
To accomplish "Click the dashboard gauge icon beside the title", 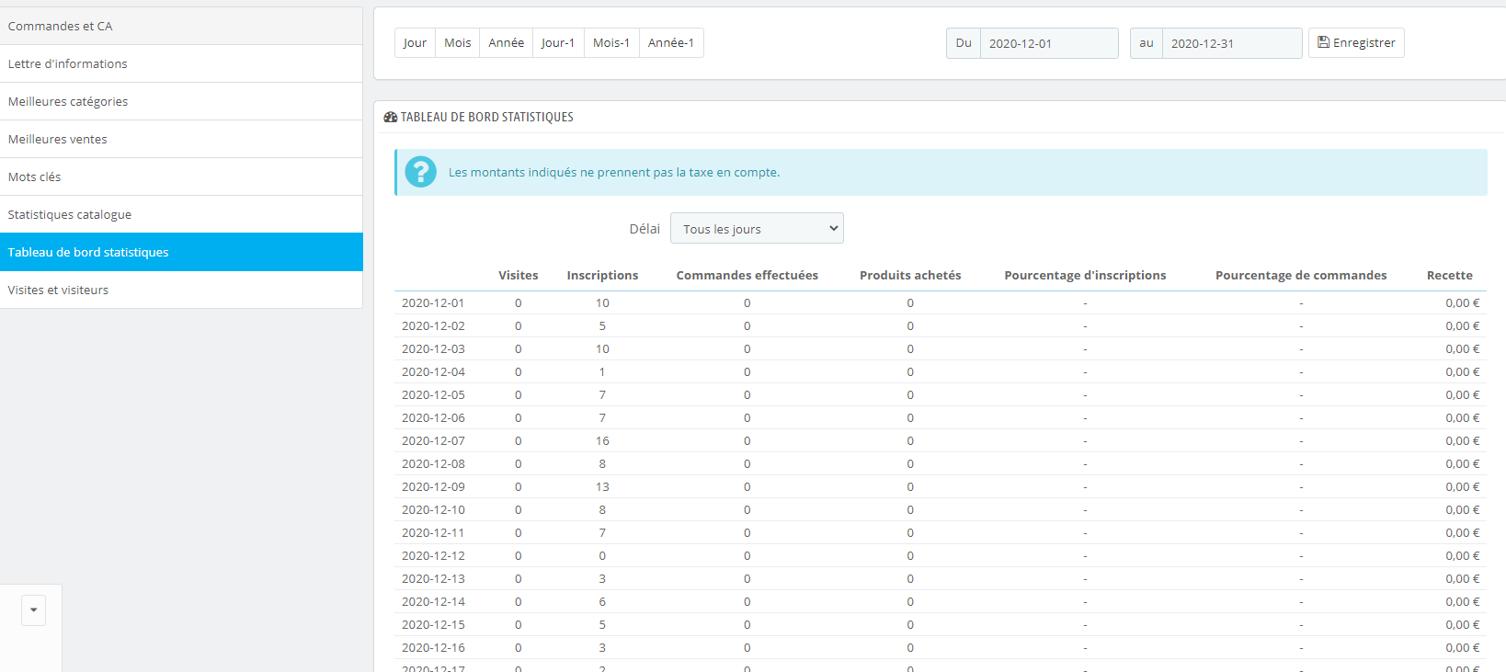I will pyautogui.click(x=391, y=117).
